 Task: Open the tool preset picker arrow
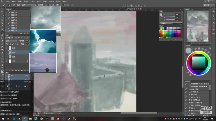point(6,5)
